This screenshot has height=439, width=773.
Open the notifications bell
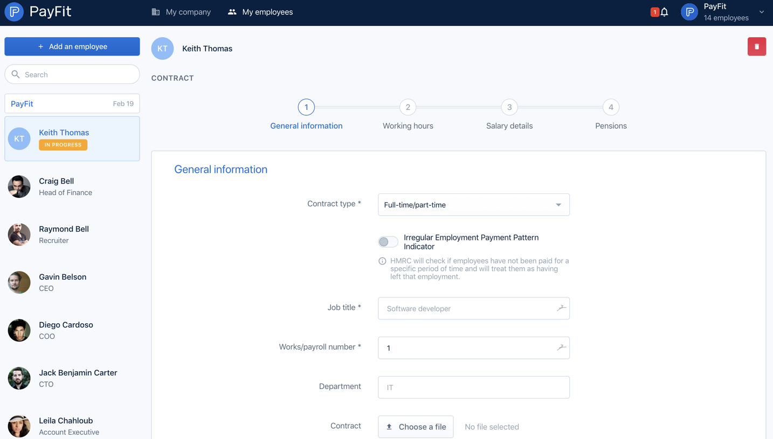(664, 12)
